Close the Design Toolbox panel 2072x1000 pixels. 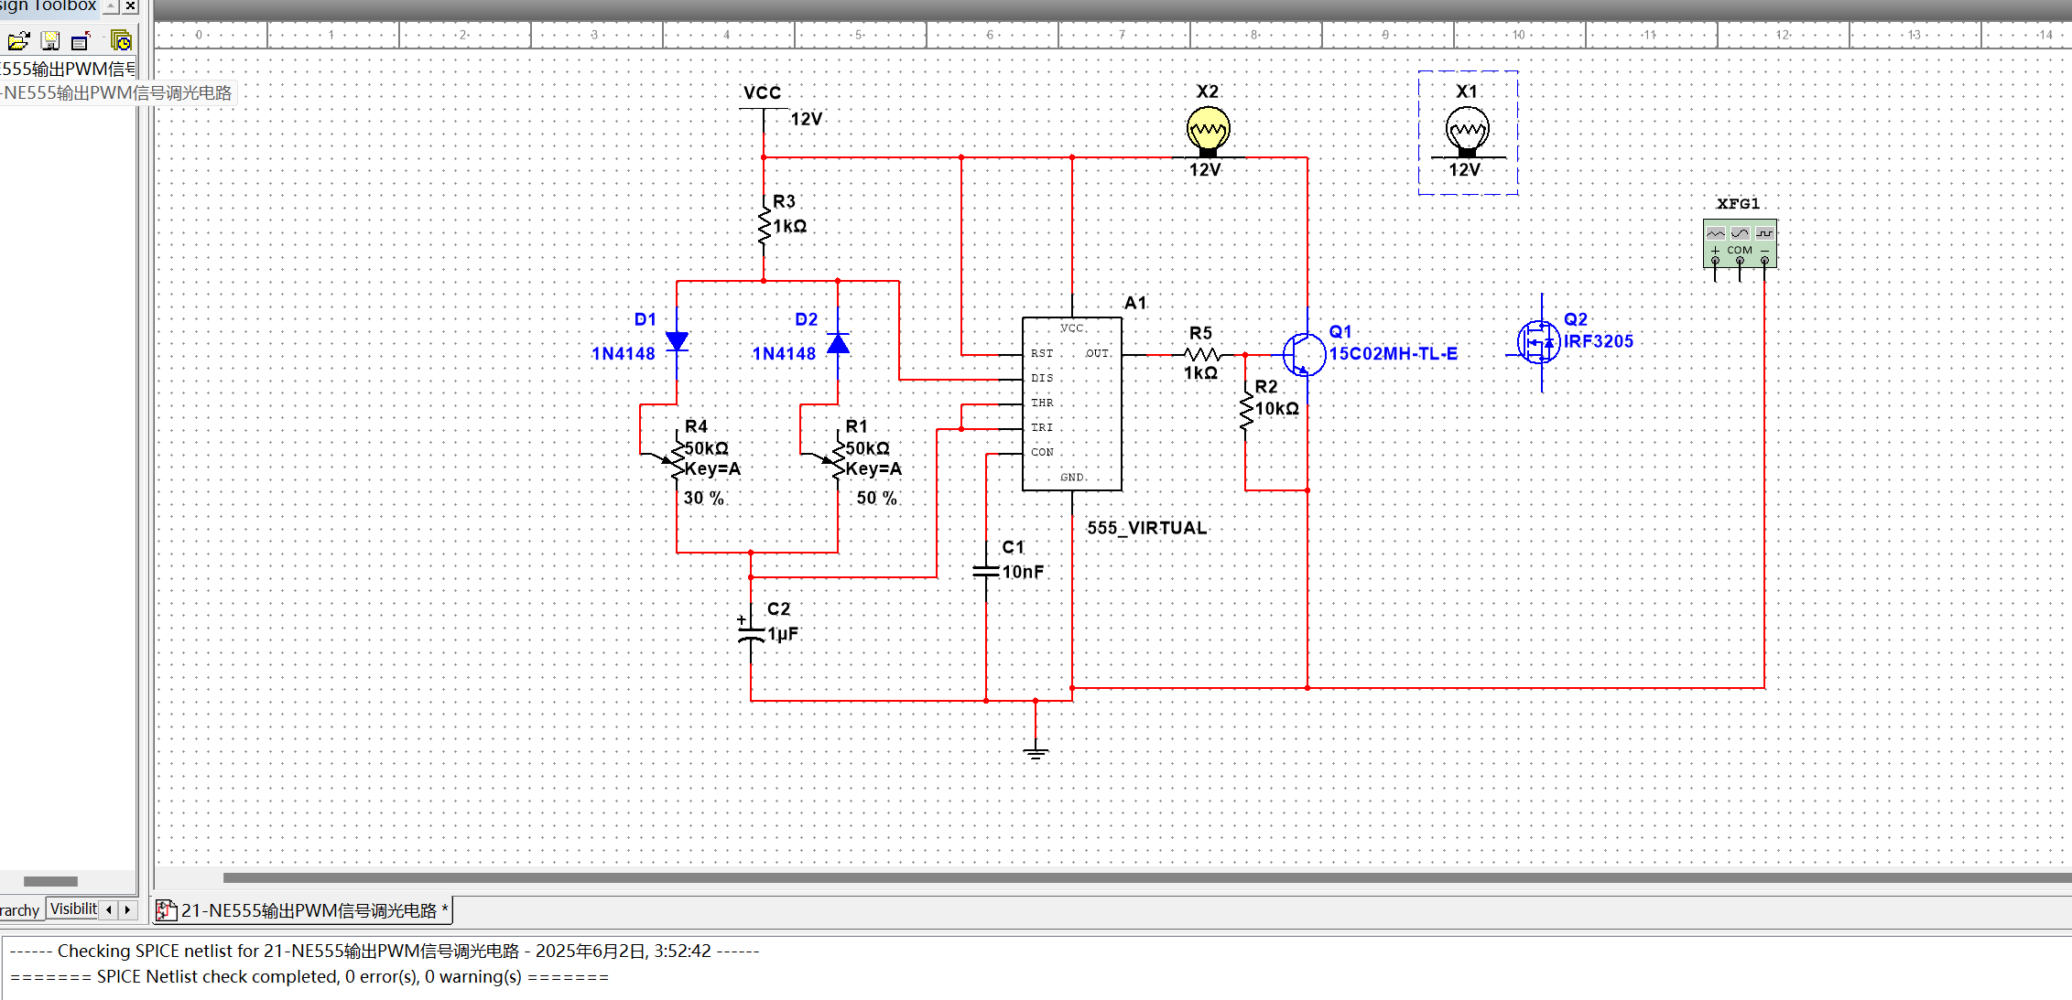(x=131, y=6)
